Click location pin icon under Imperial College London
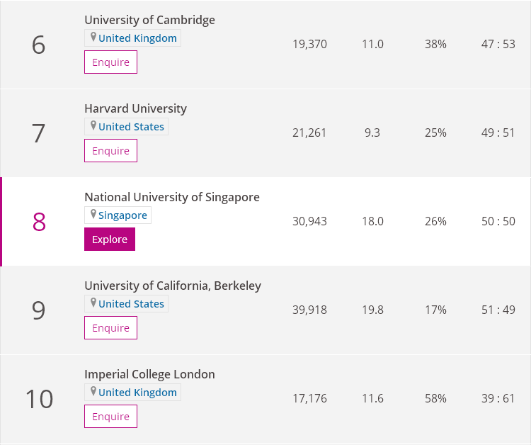Viewport: 531px width, 445px height. pyautogui.click(x=93, y=392)
